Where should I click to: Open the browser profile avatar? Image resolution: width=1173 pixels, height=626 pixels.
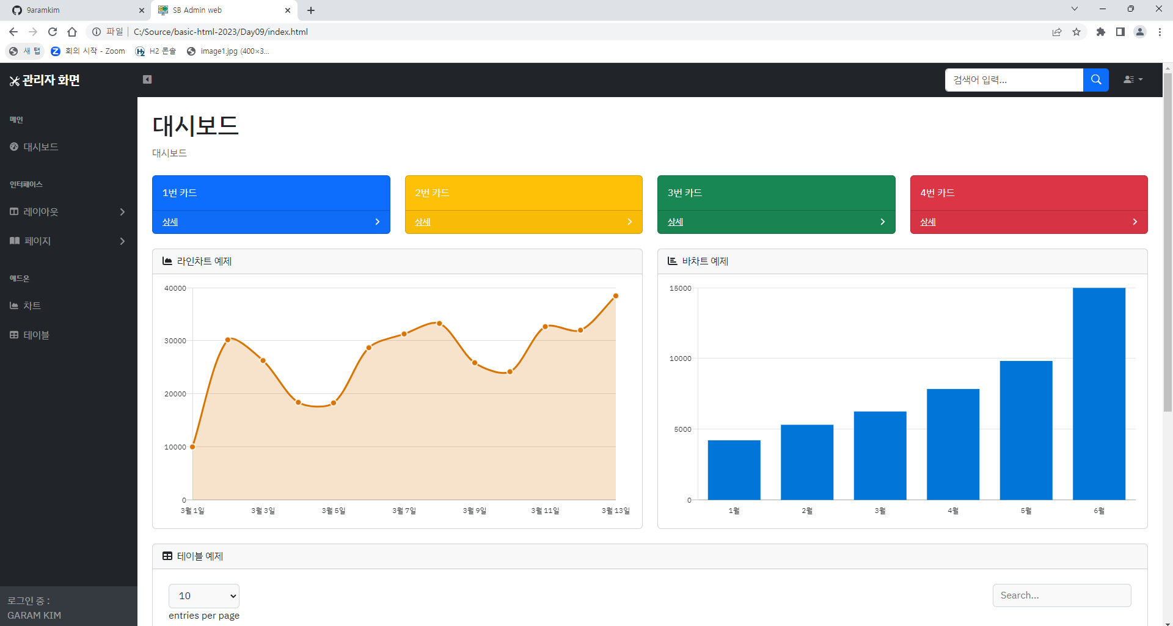tap(1140, 32)
